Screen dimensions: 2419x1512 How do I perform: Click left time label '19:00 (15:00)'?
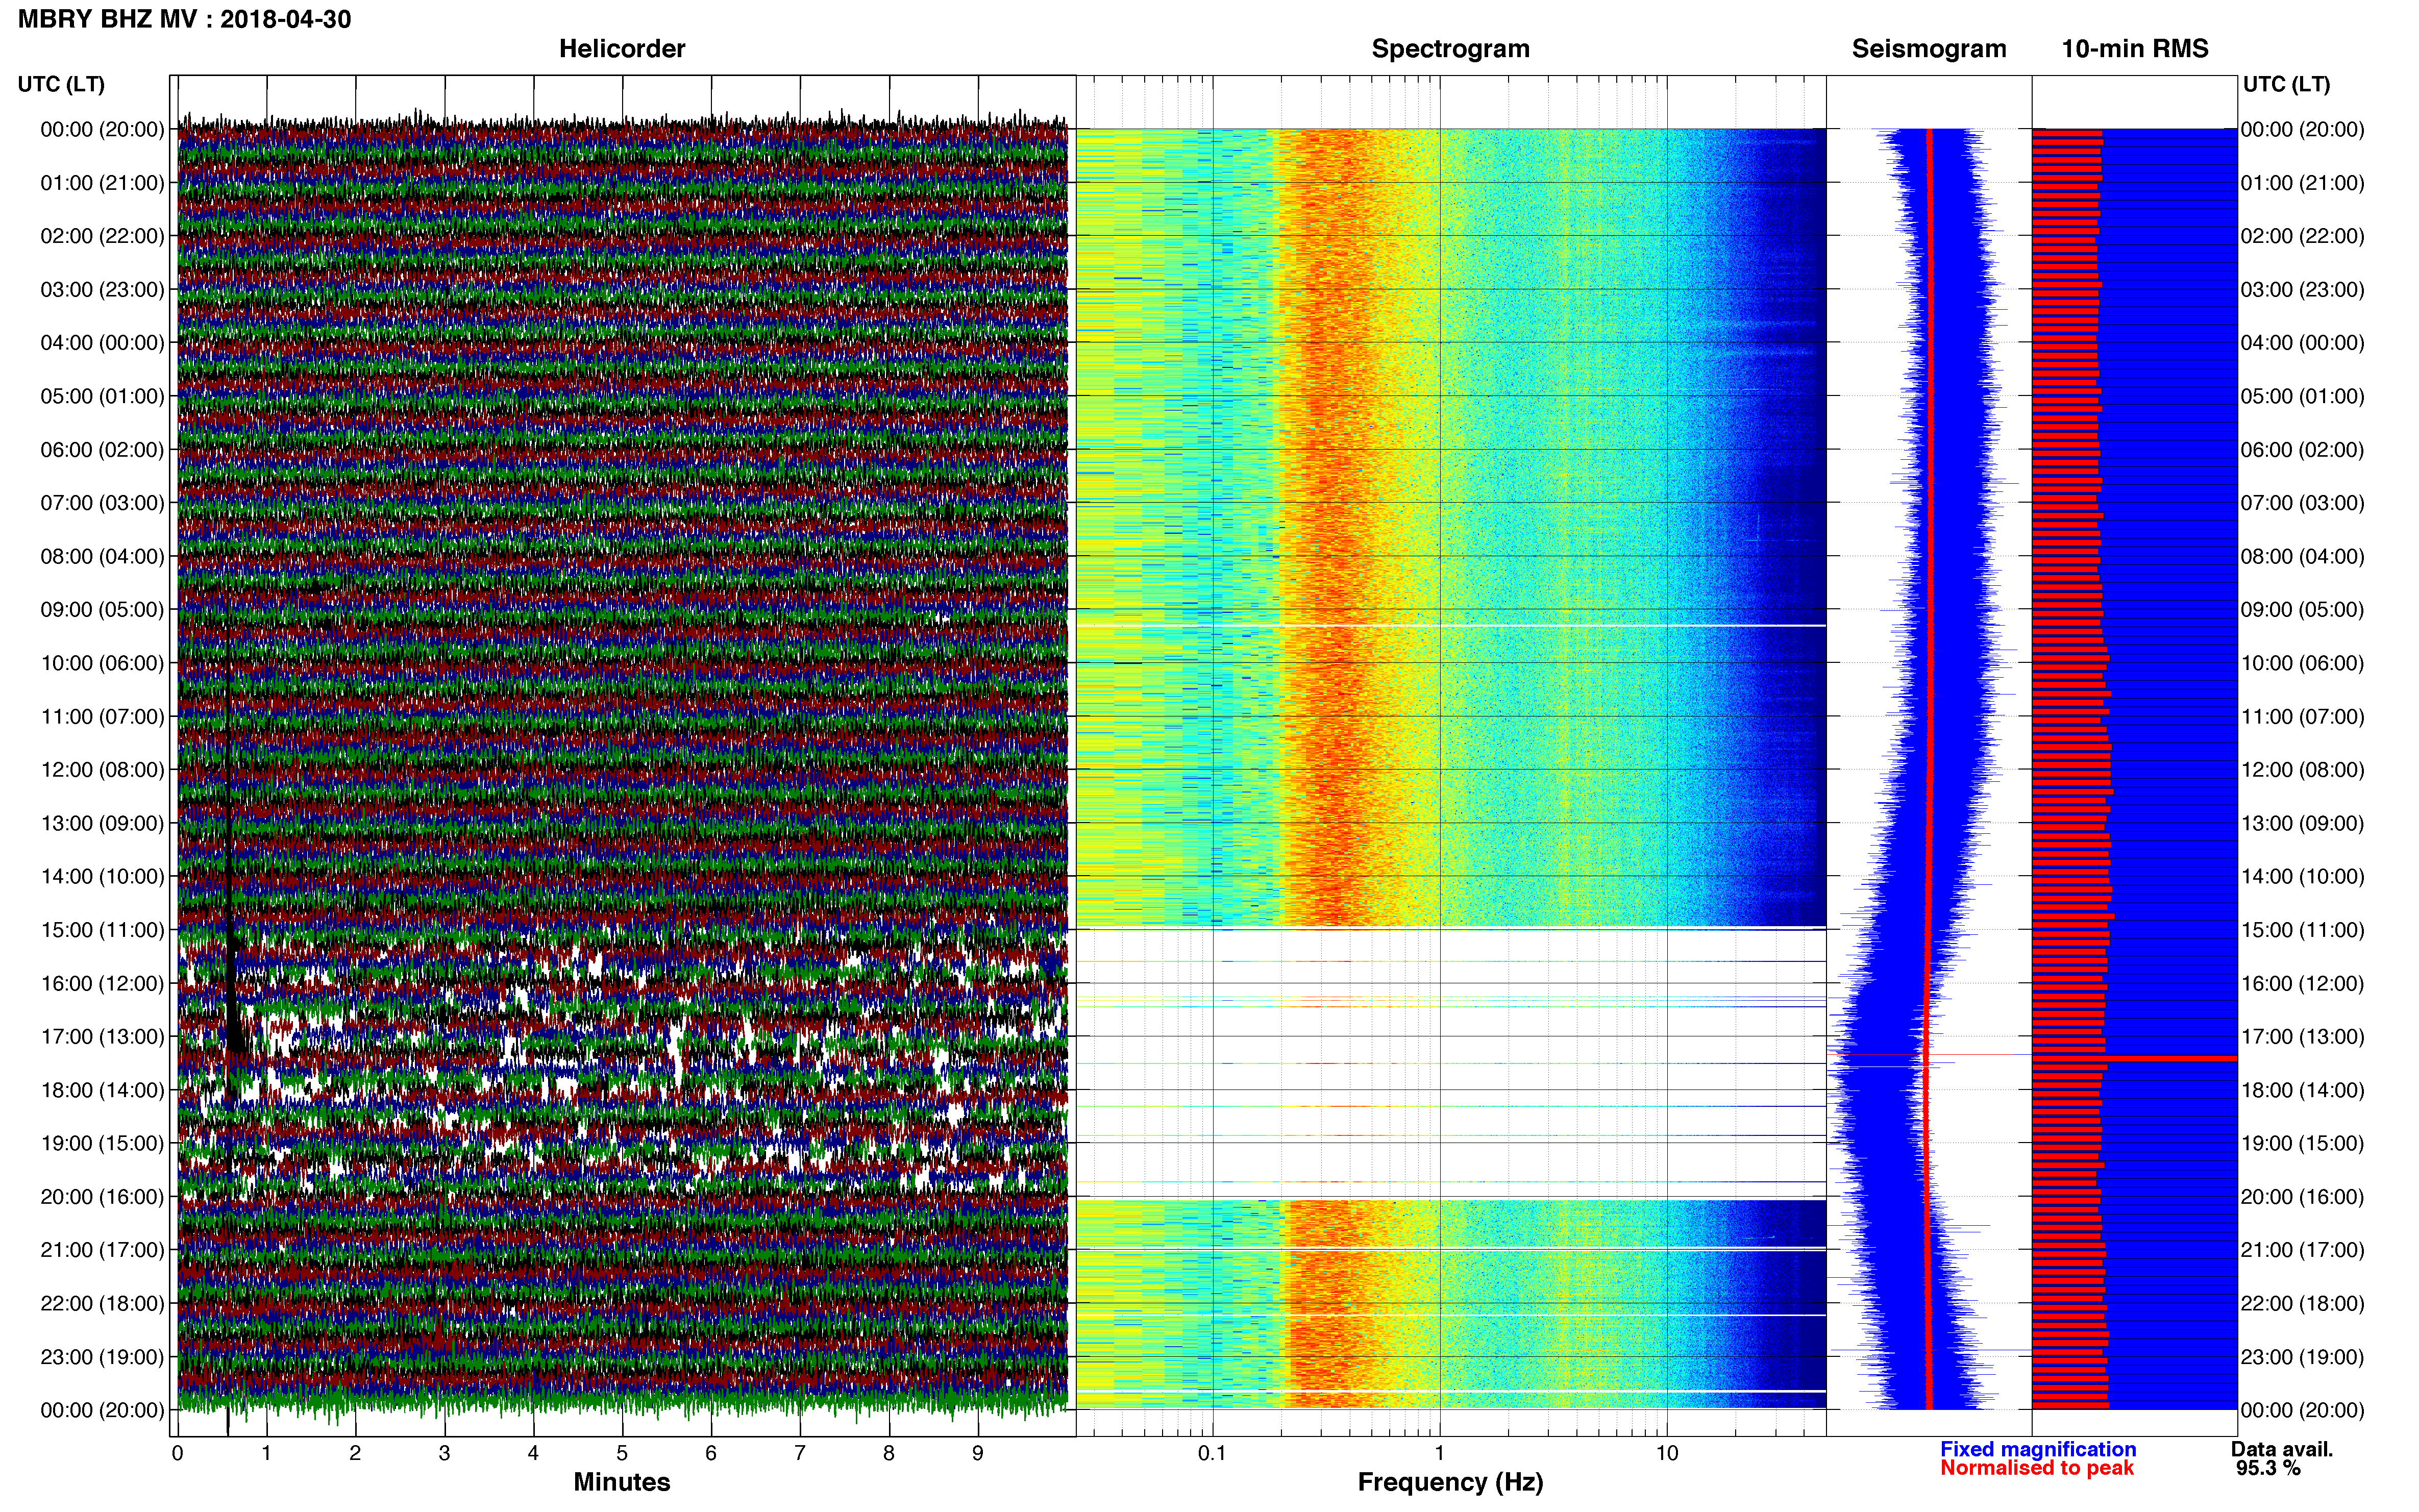(102, 1143)
